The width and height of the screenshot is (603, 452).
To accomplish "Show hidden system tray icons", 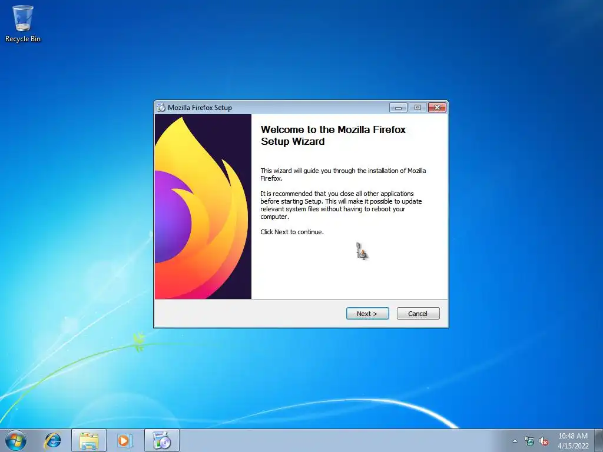I will (515, 441).
